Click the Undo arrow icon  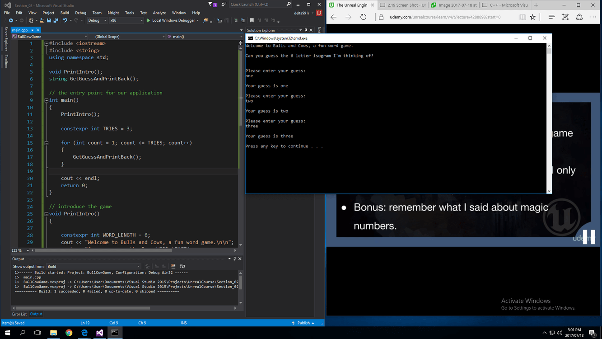(65, 20)
